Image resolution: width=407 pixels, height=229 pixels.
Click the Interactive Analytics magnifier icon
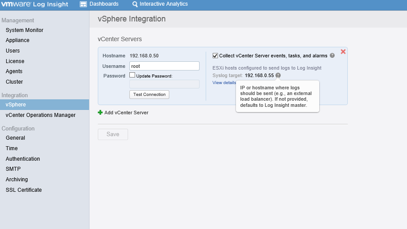click(135, 4)
